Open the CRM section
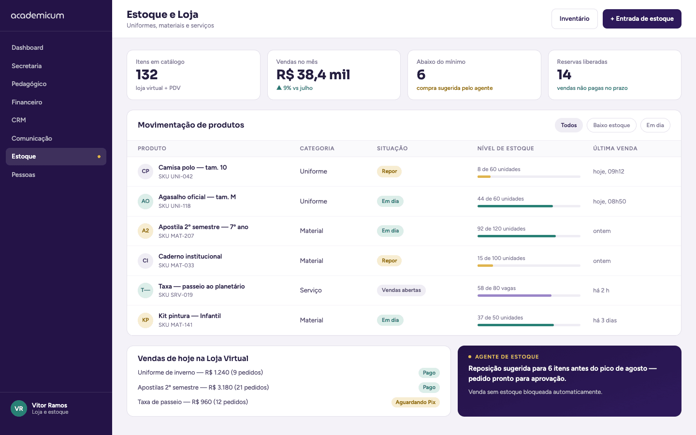This screenshot has width=696, height=435. [x=56, y=120]
